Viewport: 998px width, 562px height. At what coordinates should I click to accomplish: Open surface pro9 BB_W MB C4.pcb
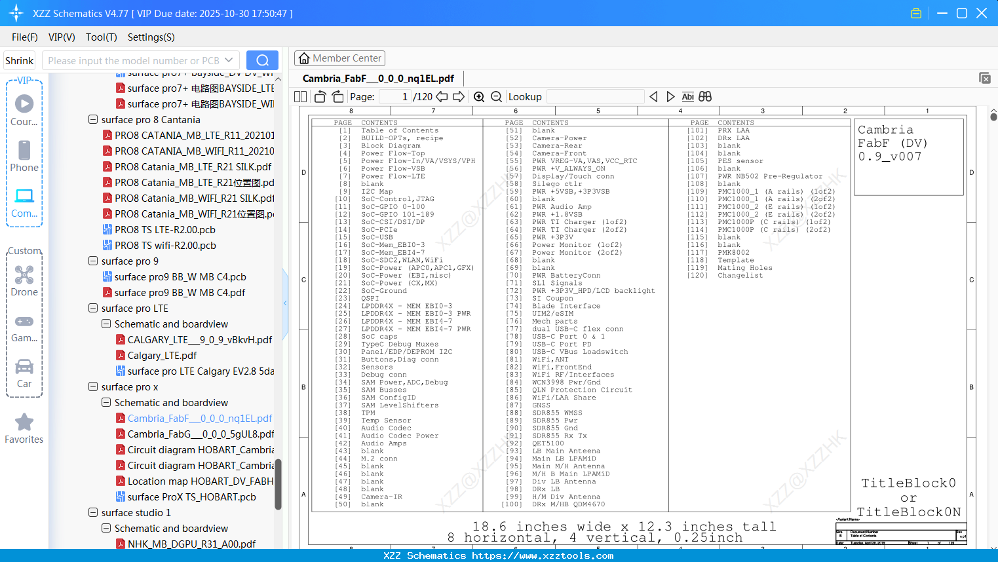(174, 277)
